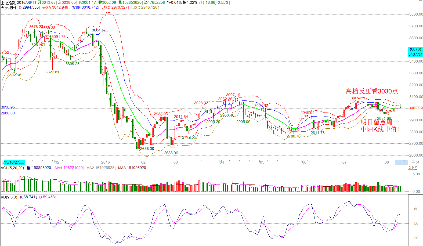423x246 pixels.
Task: Click the MA1 158221920 volume average
Action: (x=70, y=168)
